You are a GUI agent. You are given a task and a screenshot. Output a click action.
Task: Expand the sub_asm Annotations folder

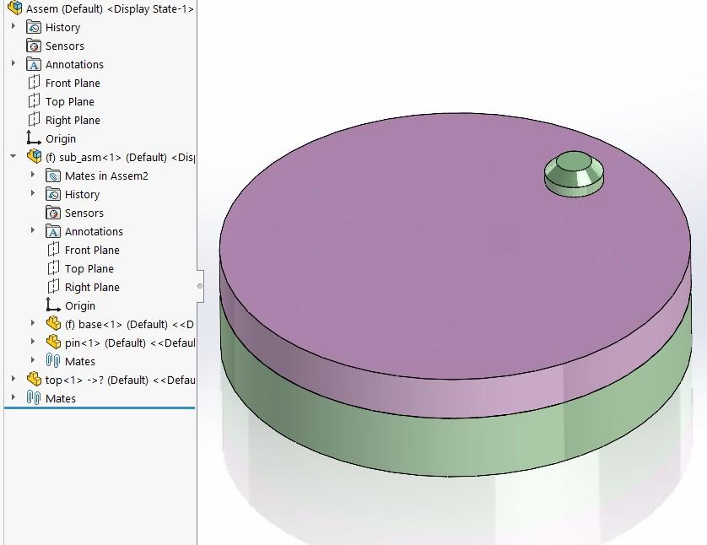click(x=32, y=230)
